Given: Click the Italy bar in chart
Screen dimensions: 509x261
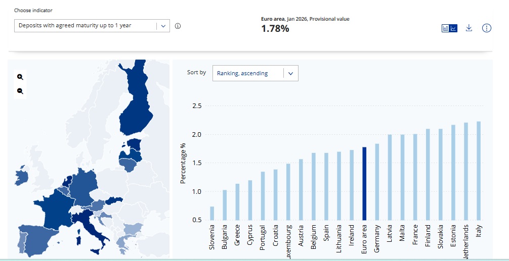Looking at the screenshot, I should (479, 171).
